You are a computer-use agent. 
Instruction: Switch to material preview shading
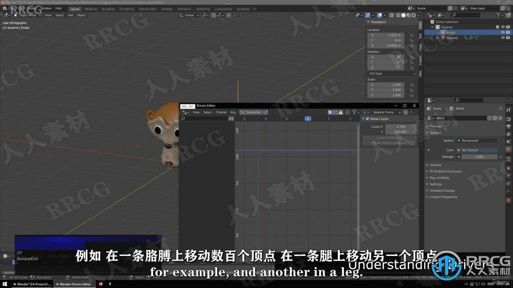pyautogui.click(x=408, y=15)
